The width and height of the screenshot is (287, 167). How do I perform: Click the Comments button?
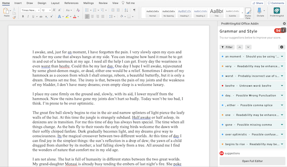(x=276, y=3)
